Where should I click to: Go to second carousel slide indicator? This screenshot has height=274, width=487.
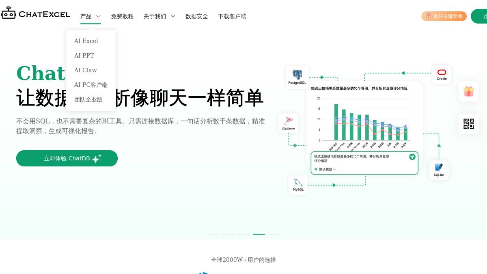point(228,234)
